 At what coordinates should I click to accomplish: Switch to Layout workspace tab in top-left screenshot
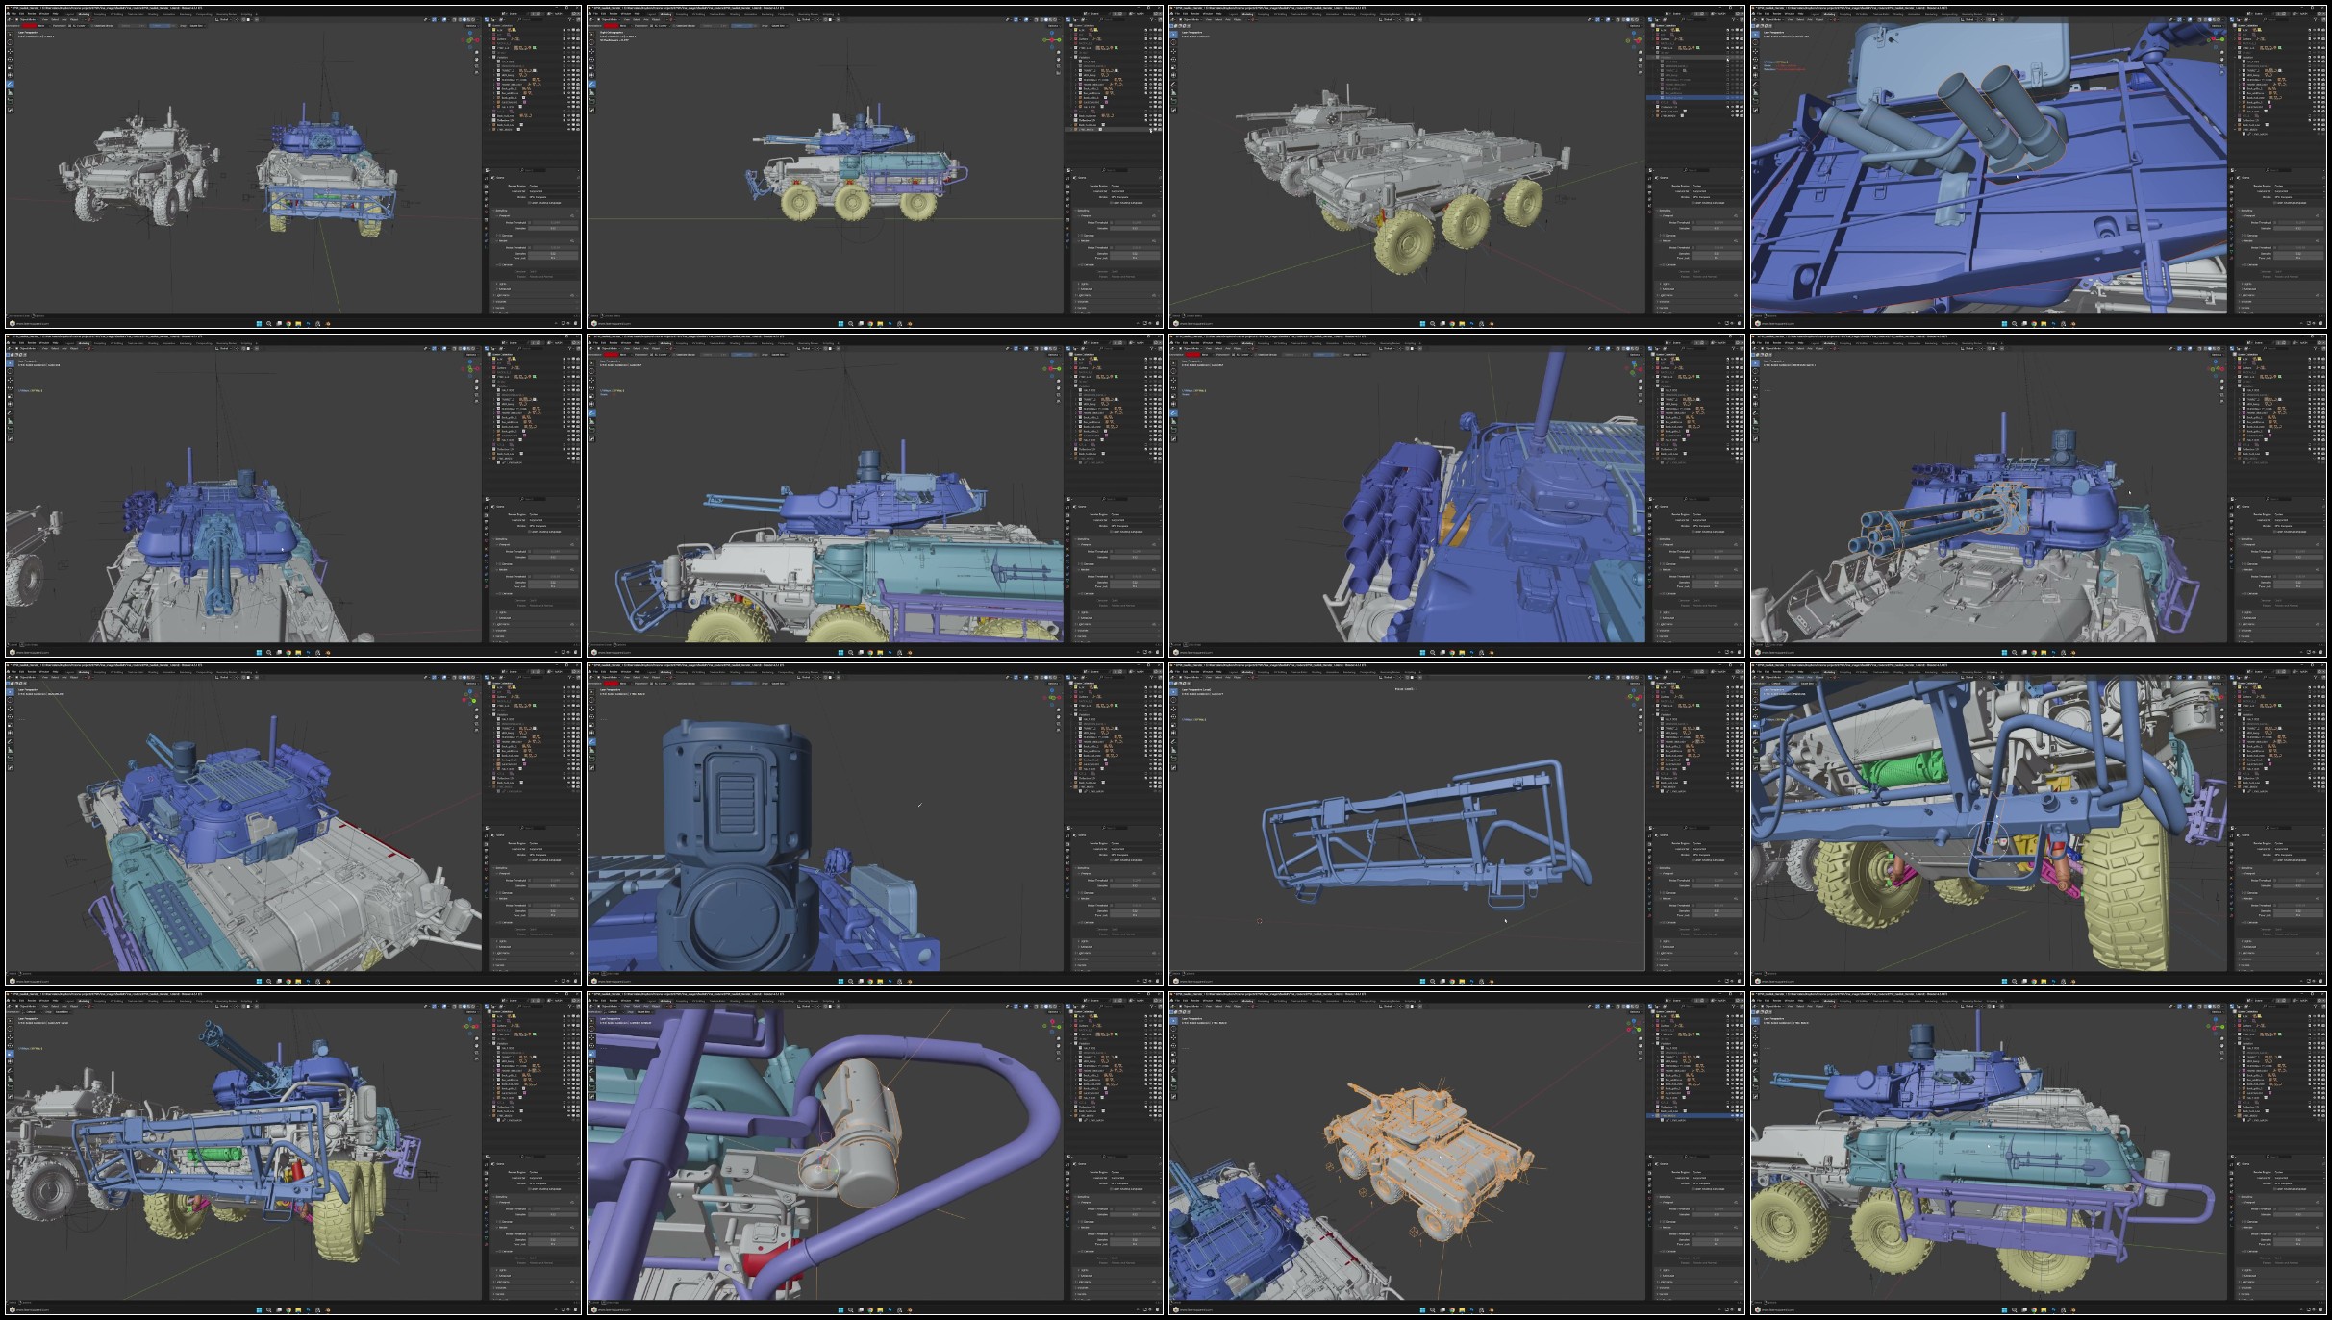pos(70,14)
